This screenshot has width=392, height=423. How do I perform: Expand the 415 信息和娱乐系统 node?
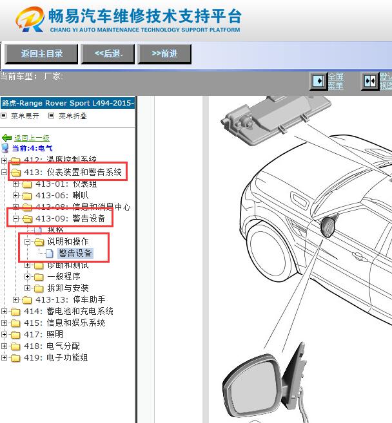(x=4, y=323)
